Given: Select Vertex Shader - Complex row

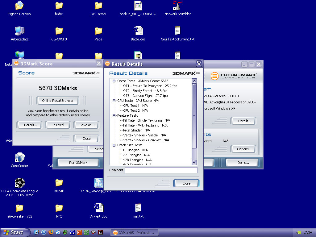Looking at the screenshot, I should (x=146, y=140).
